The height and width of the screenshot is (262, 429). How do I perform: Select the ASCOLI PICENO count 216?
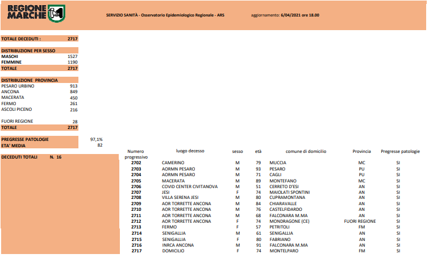(74, 110)
